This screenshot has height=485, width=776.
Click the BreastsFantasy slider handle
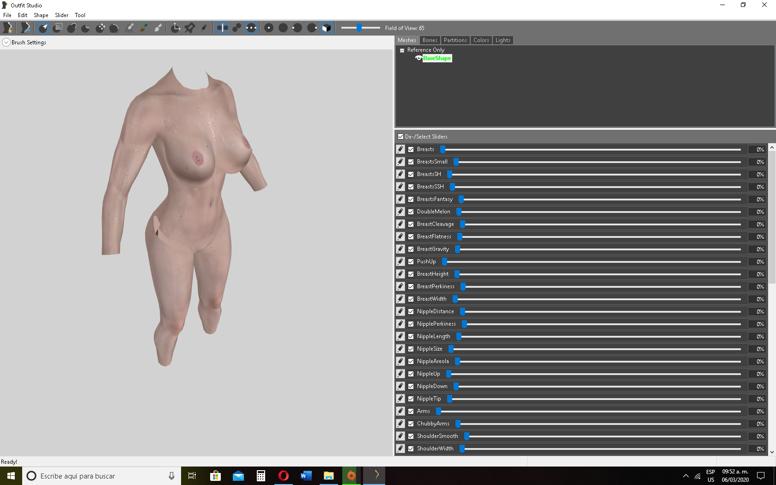point(461,199)
